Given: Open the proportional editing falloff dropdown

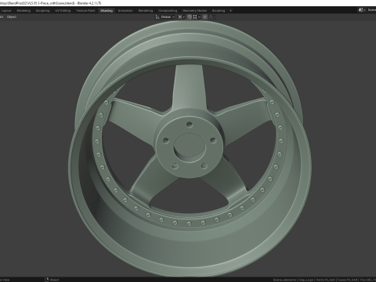Looking at the screenshot, I should [212, 17].
